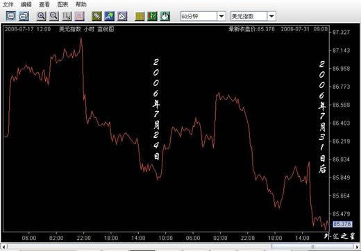The height and width of the screenshot is (251, 361).
Task: Open the 帮助 menu
Action: click(81, 4)
